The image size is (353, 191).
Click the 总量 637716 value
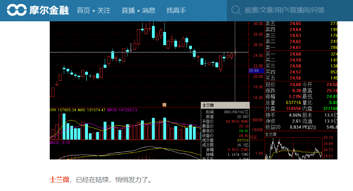293,102
